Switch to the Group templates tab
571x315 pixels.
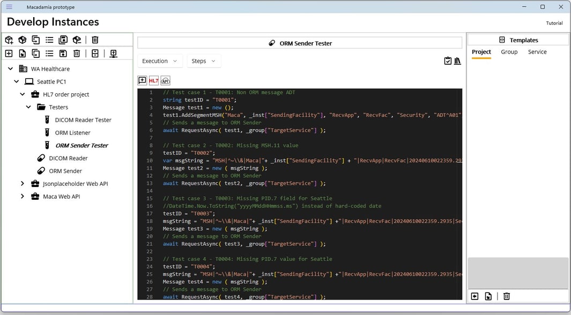tap(509, 51)
